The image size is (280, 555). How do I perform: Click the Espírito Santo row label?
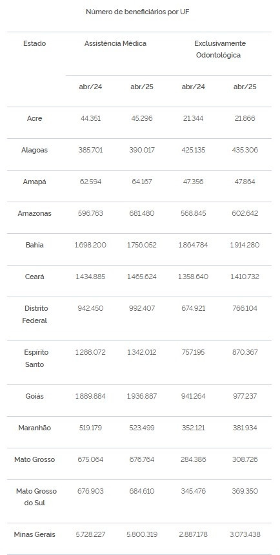pyautogui.click(x=35, y=358)
